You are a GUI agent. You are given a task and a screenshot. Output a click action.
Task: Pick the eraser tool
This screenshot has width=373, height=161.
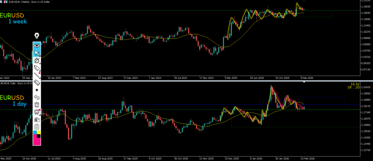37,83
